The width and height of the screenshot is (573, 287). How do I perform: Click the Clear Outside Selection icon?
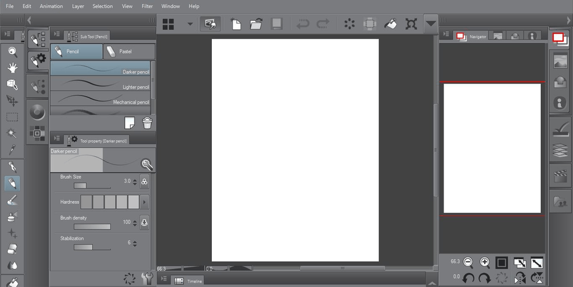370,24
